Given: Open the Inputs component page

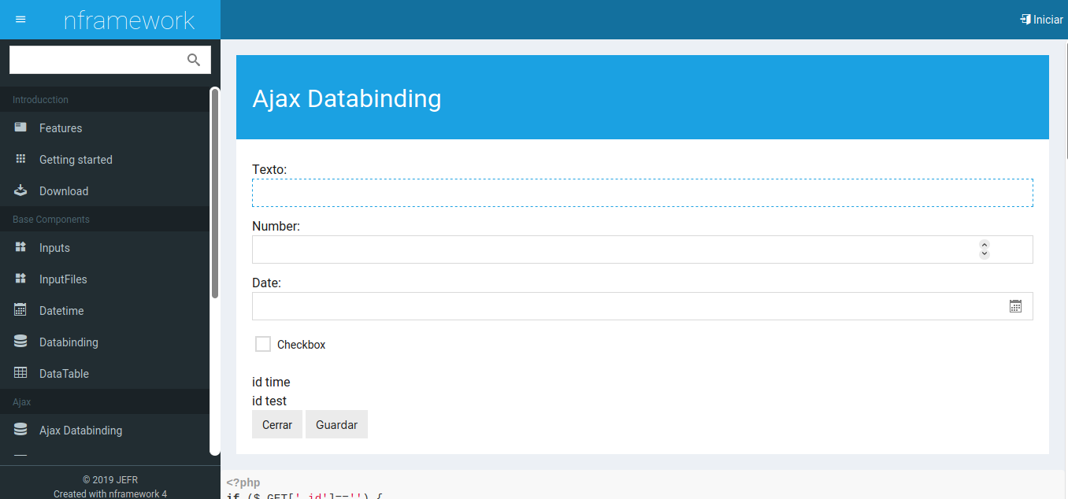Looking at the screenshot, I should pyautogui.click(x=105, y=247).
